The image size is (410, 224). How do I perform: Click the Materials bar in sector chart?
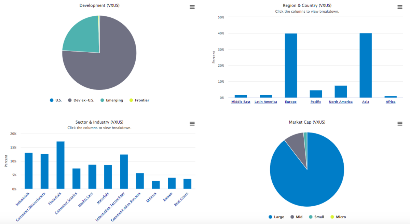[108, 177]
